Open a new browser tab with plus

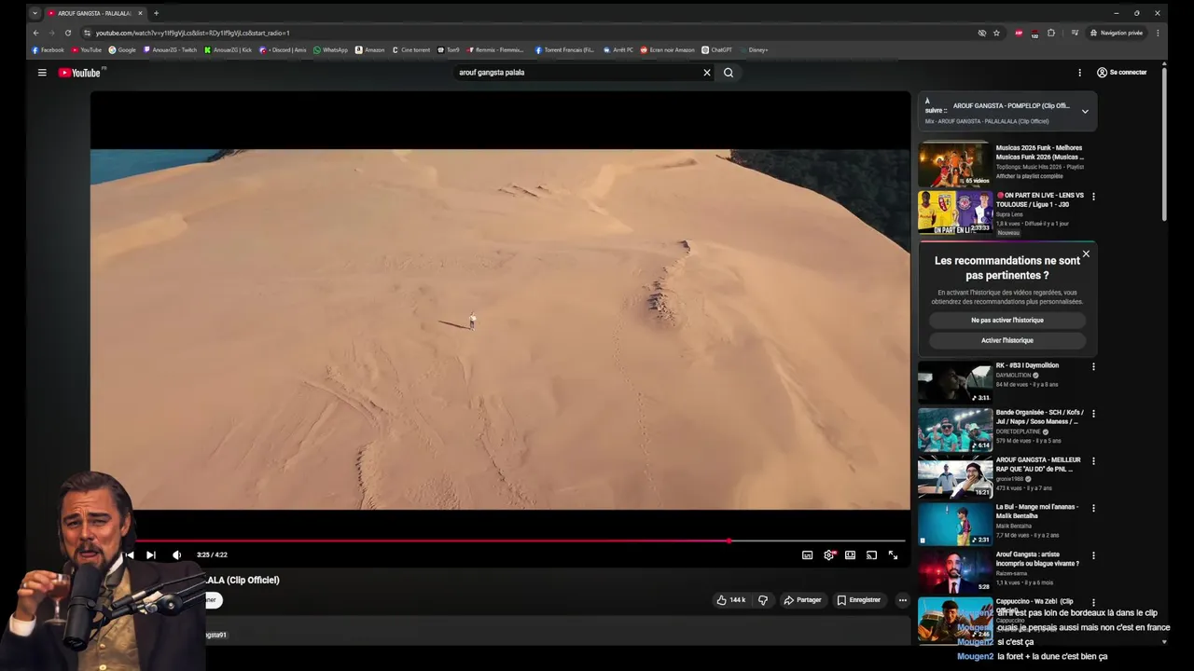(x=156, y=13)
